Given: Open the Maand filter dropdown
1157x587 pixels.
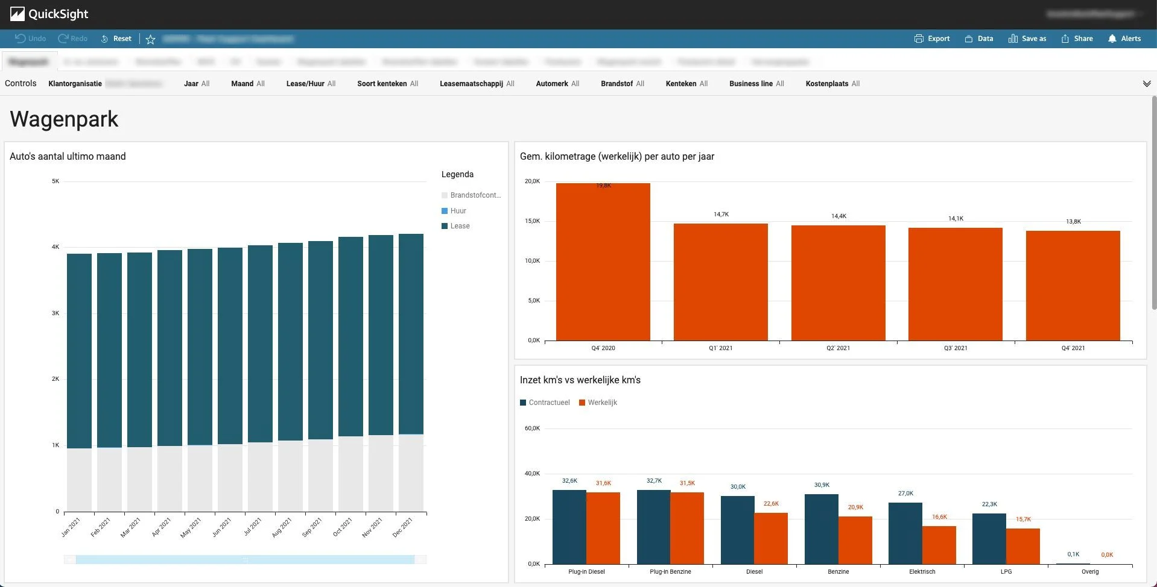Looking at the screenshot, I should click(248, 84).
